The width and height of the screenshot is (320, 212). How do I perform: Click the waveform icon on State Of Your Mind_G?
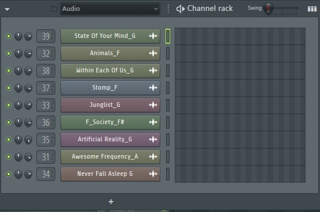pyautogui.click(x=153, y=36)
